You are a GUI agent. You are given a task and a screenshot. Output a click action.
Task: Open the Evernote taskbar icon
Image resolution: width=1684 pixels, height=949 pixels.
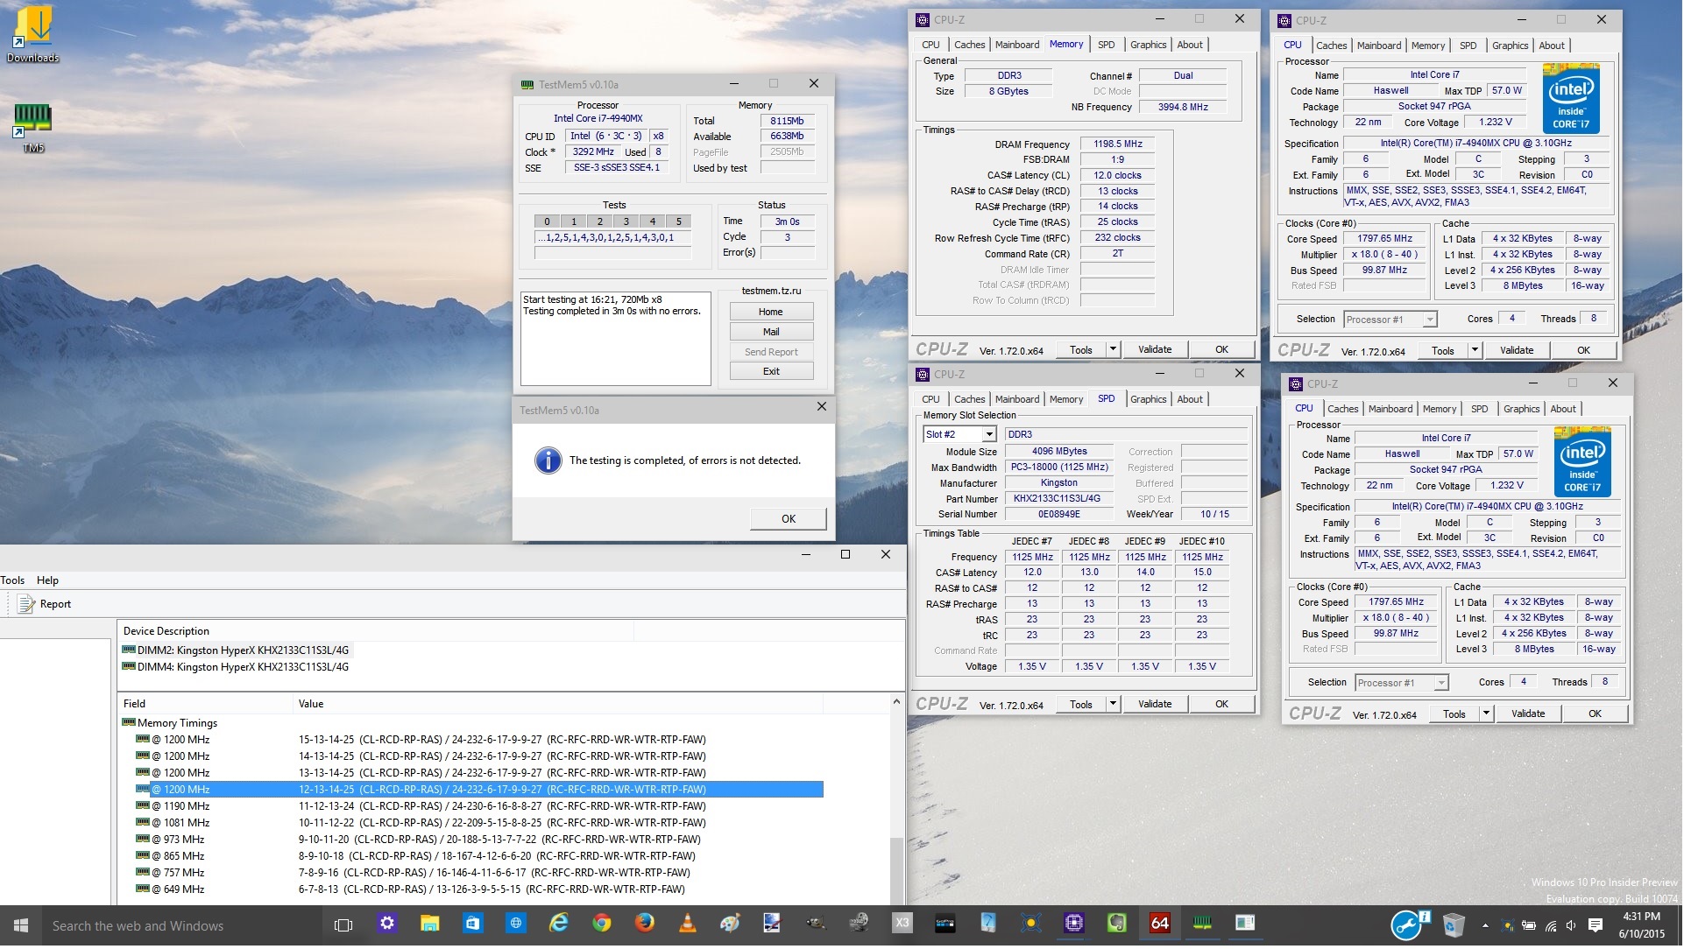click(1117, 925)
